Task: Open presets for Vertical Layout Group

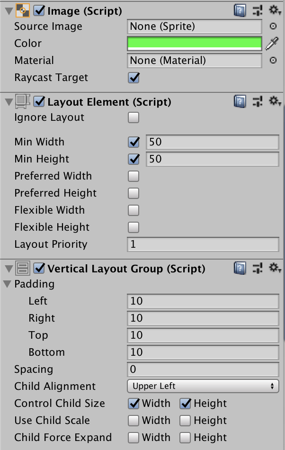Action: [x=258, y=268]
